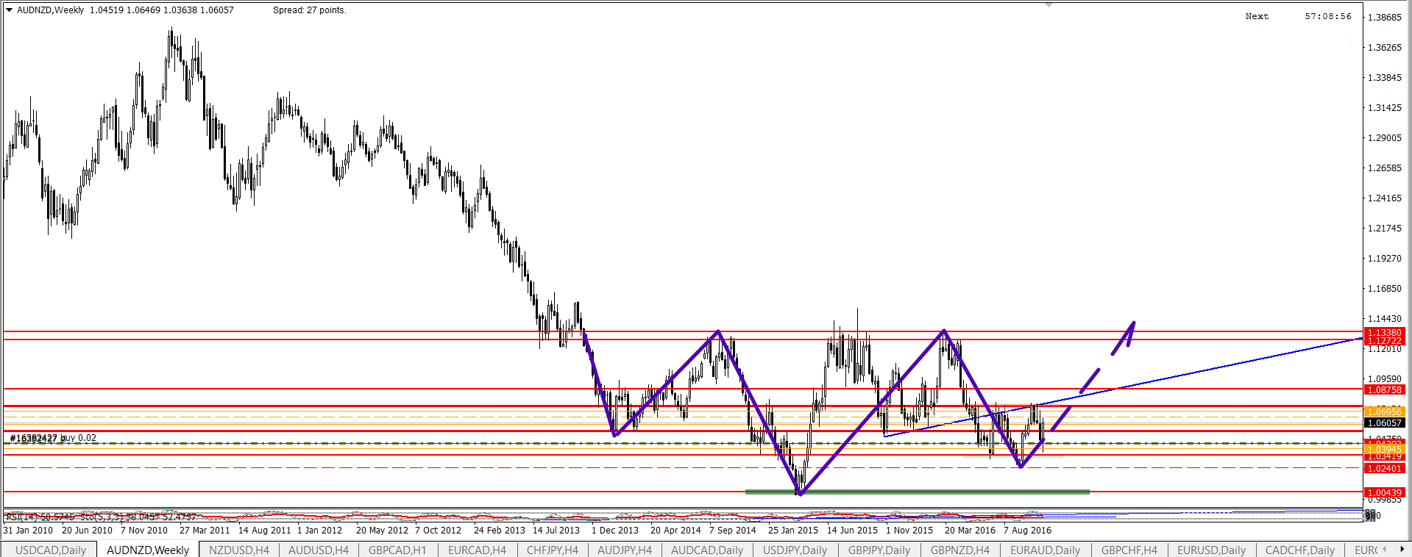Switch to USDCAD,Daily chart tab
This screenshot has width=1412, height=557.
(x=51, y=550)
